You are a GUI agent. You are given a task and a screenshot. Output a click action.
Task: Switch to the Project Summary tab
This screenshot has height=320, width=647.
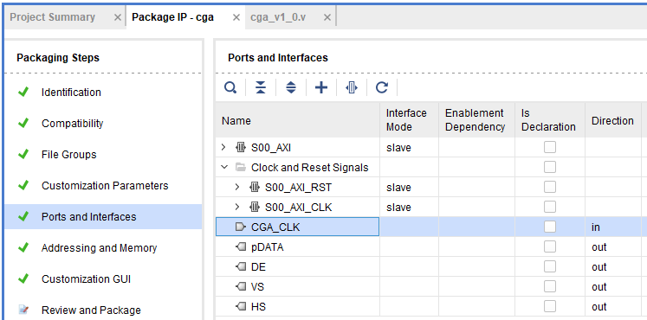(x=53, y=17)
